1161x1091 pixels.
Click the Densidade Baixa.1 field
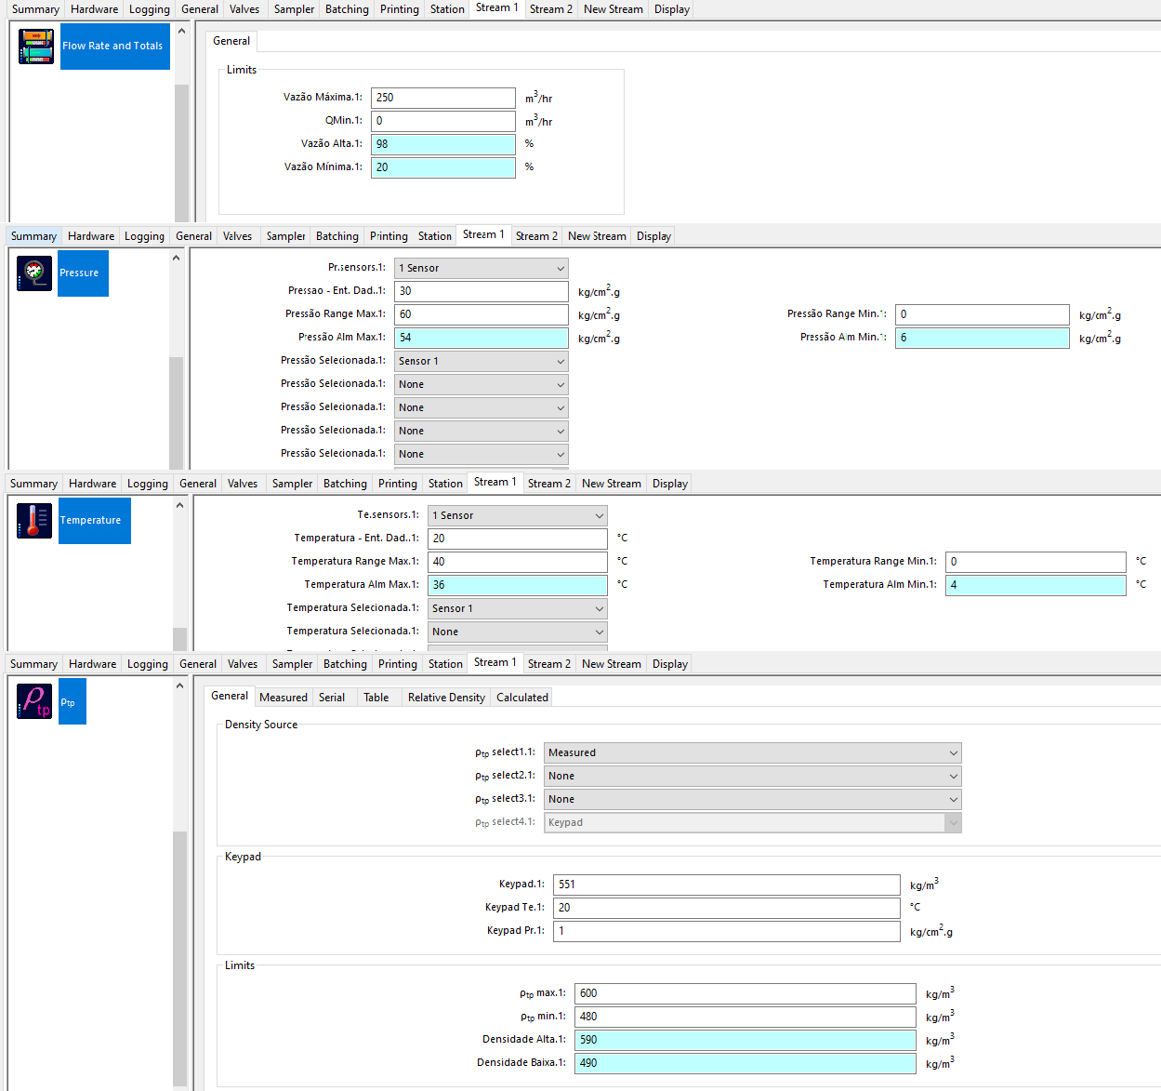745,1063
